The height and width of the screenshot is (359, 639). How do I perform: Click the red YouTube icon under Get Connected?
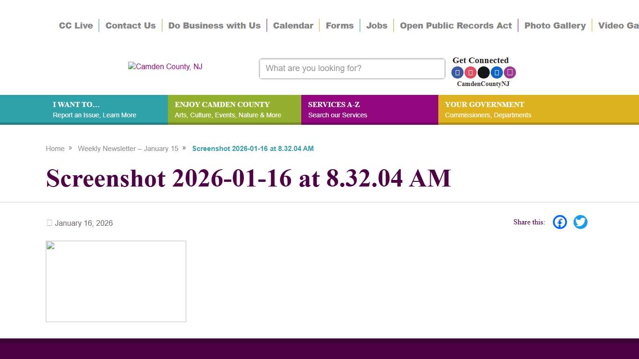coord(470,72)
